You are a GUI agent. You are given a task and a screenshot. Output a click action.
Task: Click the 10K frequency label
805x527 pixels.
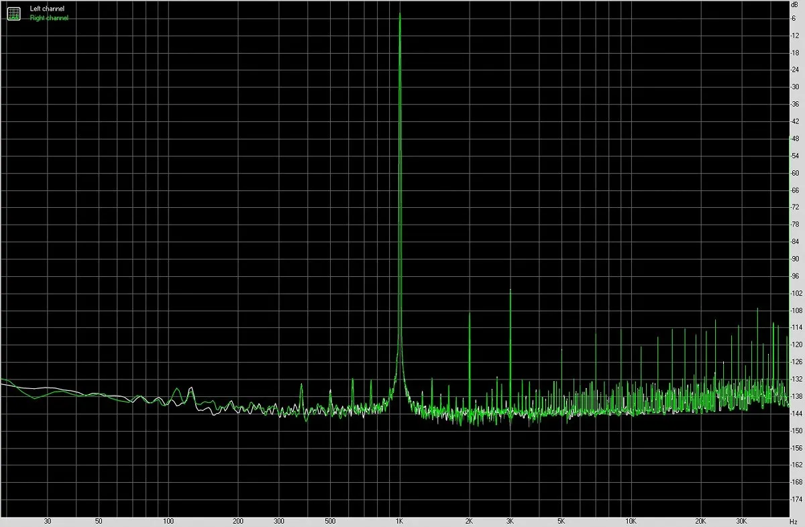click(x=631, y=521)
